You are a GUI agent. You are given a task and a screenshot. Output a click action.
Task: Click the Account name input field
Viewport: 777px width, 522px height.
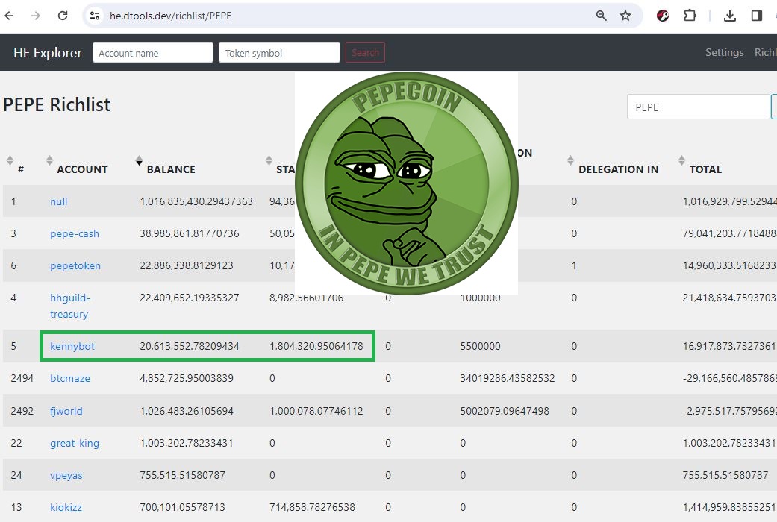tap(153, 53)
